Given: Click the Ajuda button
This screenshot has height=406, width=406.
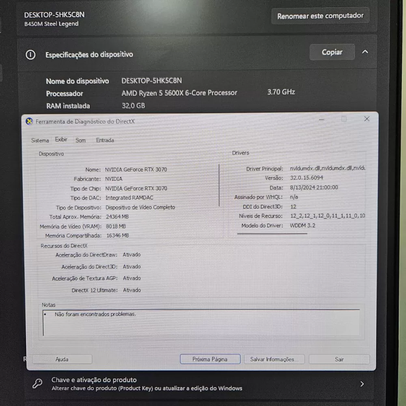Looking at the screenshot, I should (x=62, y=359).
